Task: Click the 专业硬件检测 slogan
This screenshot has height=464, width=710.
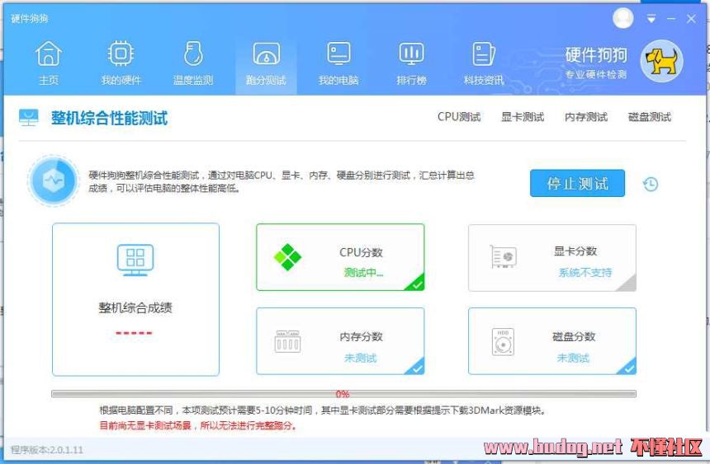Action: pos(595,75)
